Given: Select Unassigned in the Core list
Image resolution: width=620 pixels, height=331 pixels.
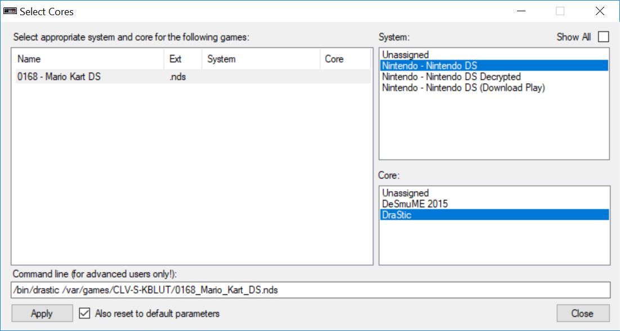Looking at the screenshot, I should click(495, 193).
